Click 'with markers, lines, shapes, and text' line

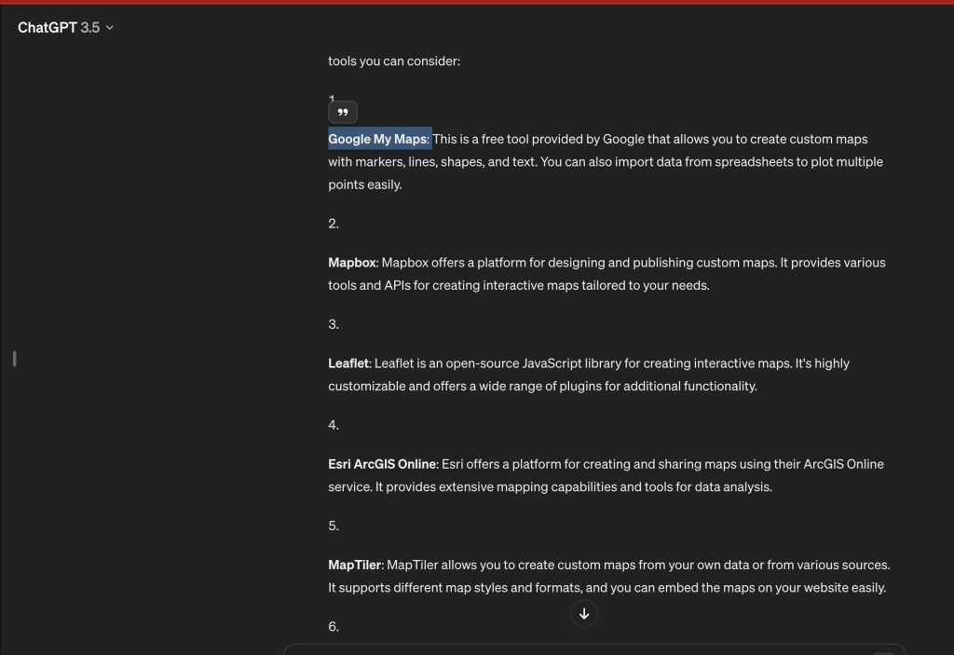point(606,162)
